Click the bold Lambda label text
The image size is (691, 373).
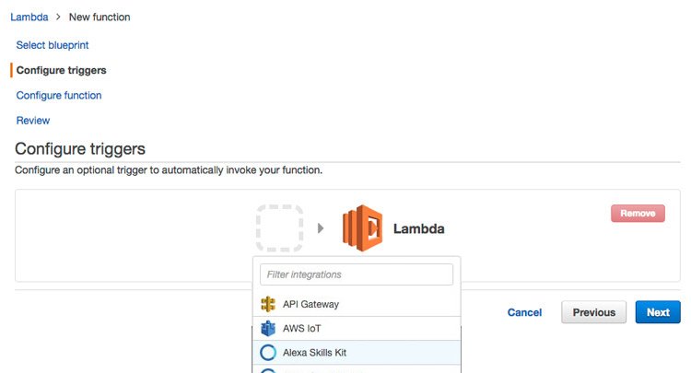[419, 228]
